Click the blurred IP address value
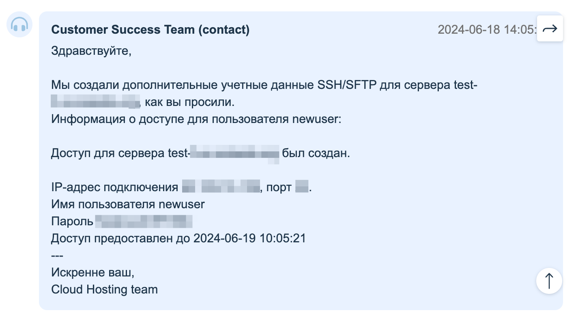576x315 pixels. click(221, 187)
